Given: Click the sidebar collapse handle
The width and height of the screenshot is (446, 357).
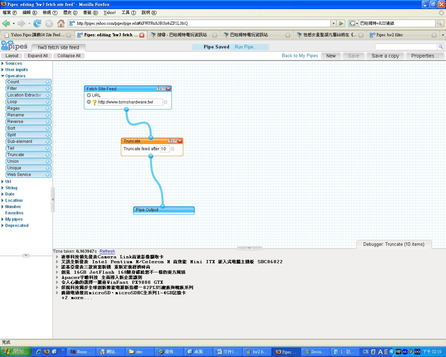Looking at the screenshot, I should click(x=53, y=200).
